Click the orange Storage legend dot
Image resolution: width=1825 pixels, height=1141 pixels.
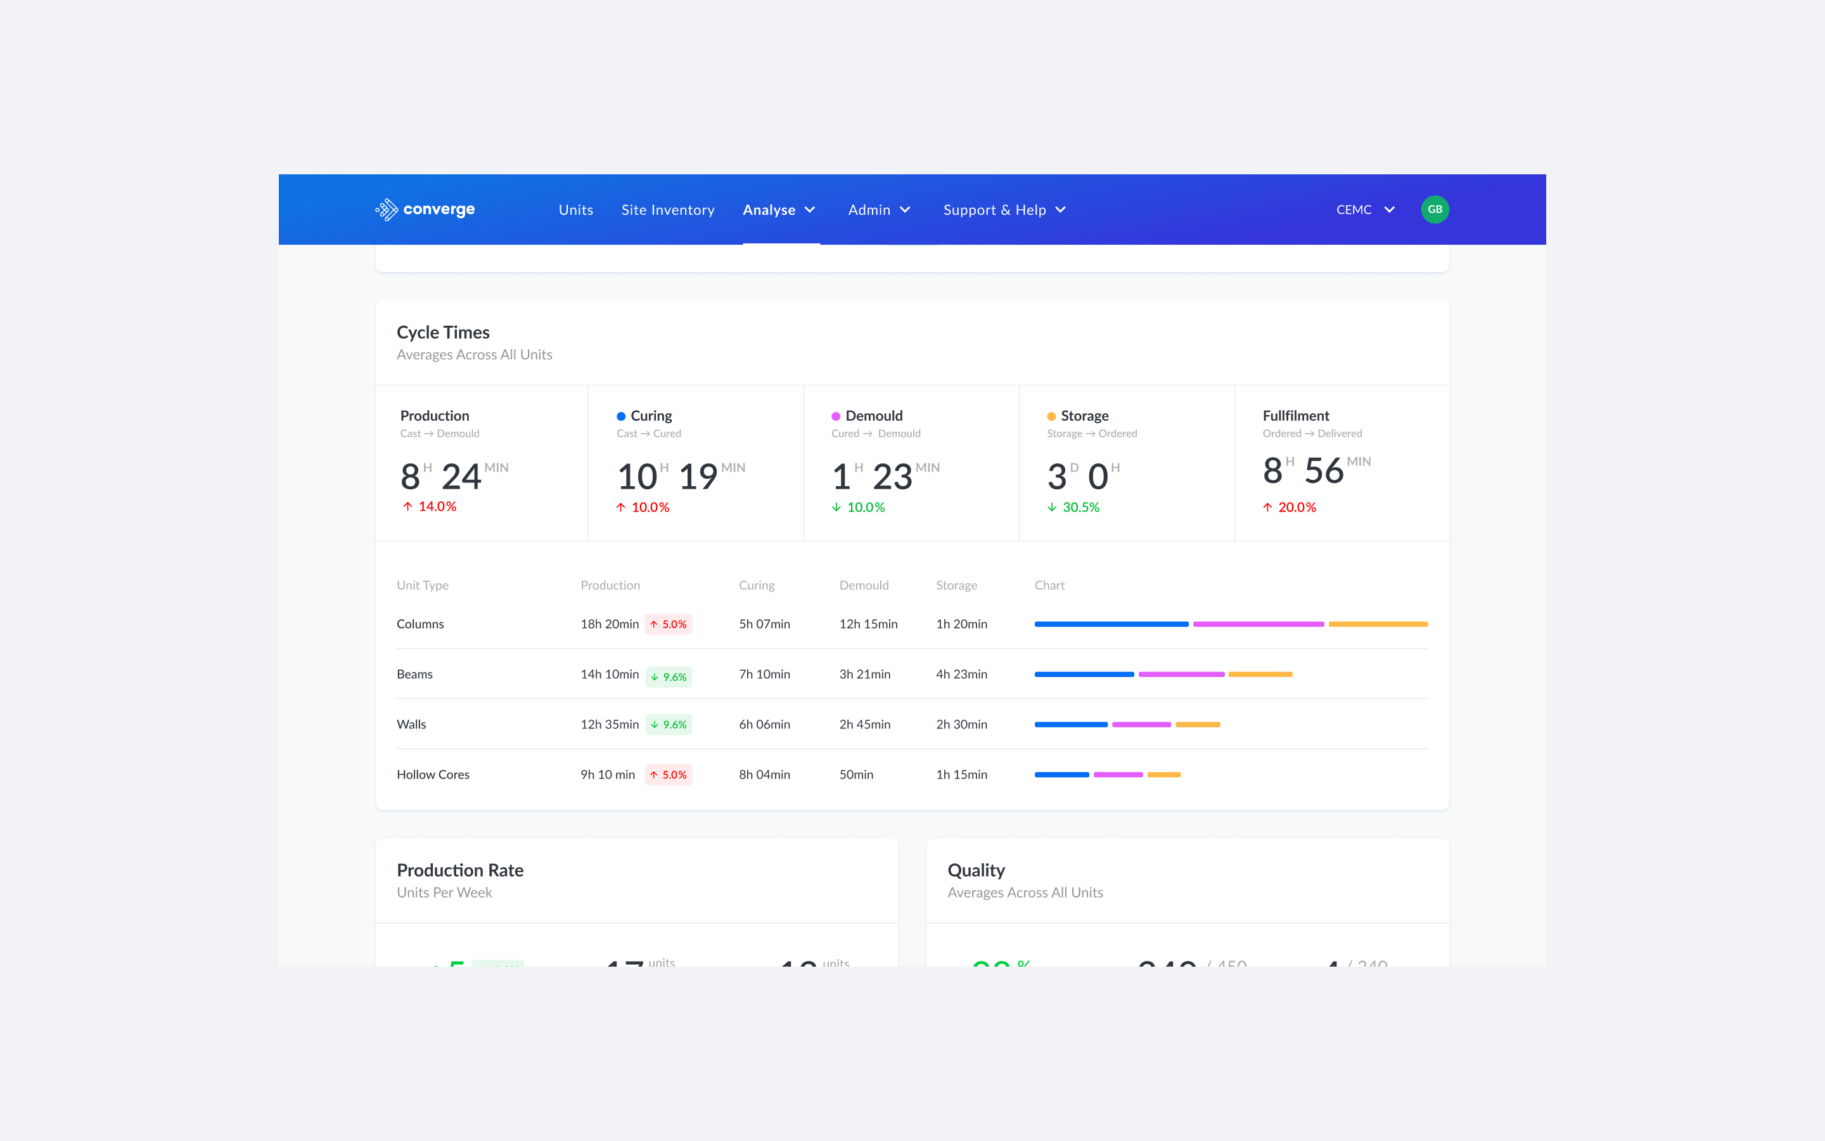pyautogui.click(x=1051, y=416)
